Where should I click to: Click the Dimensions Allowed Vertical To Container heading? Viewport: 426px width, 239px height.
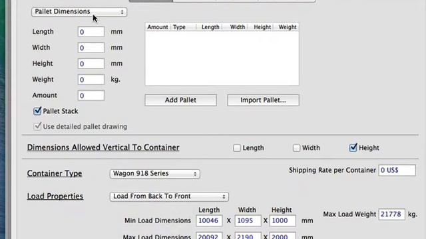click(103, 147)
